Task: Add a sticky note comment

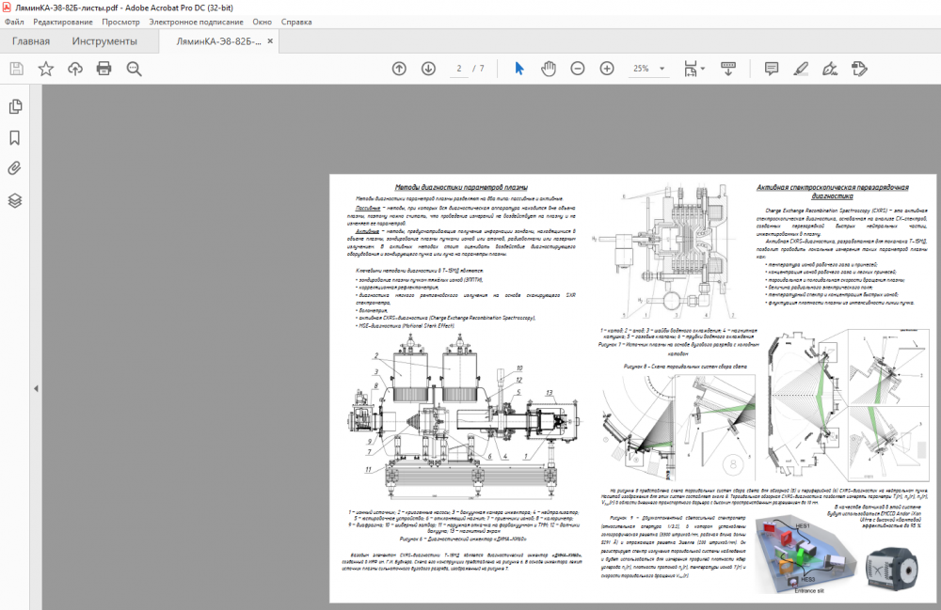Action: pos(772,69)
